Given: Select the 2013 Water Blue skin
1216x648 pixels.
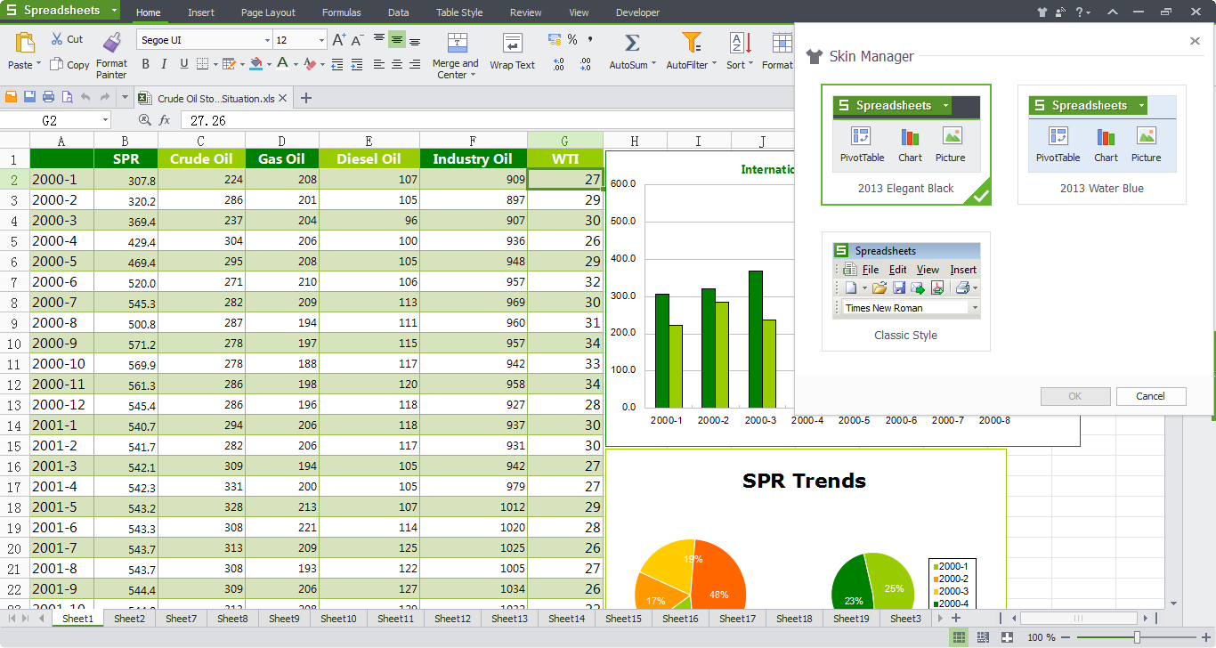Looking at the screenshot, I should (1101, 142).
